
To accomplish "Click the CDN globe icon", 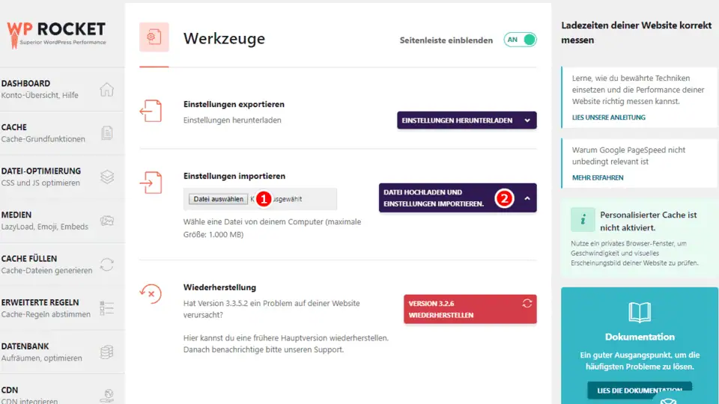I will click(x=108, y=395).
